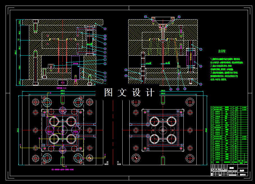Select part balloon number 16
Viewport: 255px width, 184px height.
[179, 17]
